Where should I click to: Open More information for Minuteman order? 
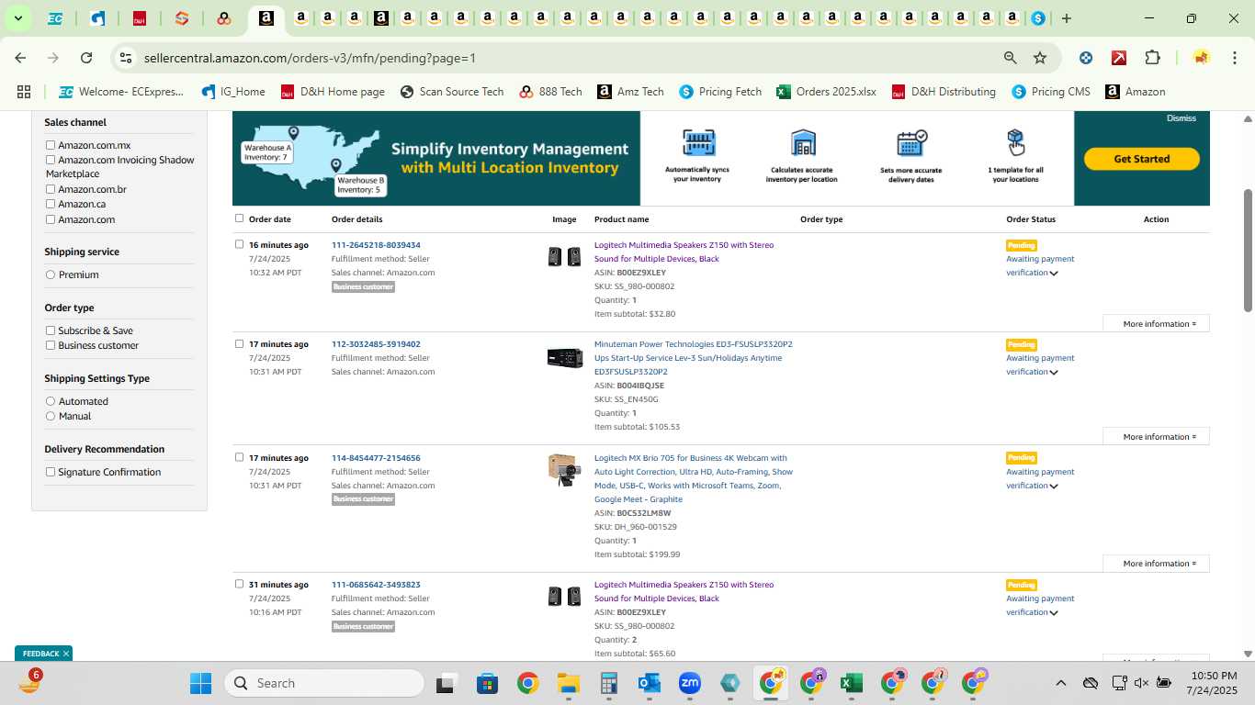[x=1156, y=436]
